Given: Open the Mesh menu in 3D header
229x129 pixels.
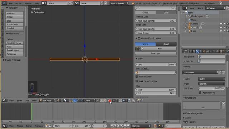Looking at the screenshot, I should point(34,101).
